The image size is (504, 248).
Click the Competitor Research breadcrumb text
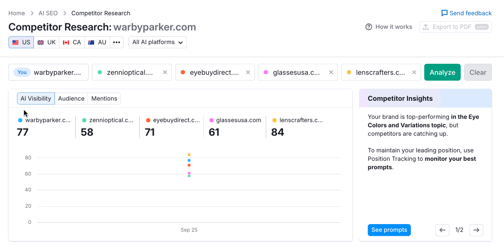click(101, 13)
